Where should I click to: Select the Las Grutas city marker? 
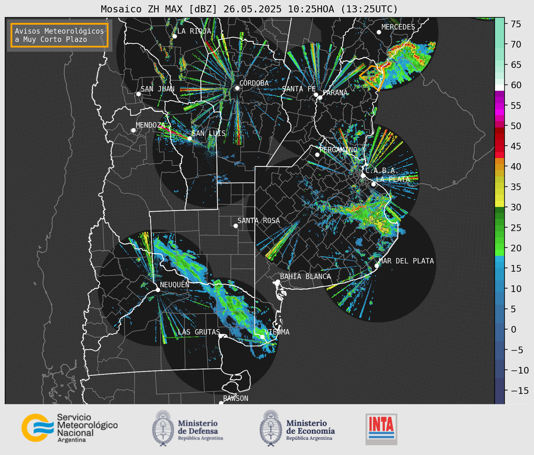(x=221, y=336)
